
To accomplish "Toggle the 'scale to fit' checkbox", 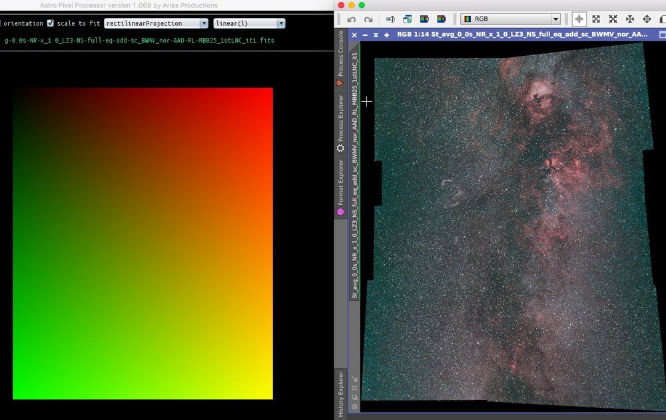I will click(x=51, y=23).
